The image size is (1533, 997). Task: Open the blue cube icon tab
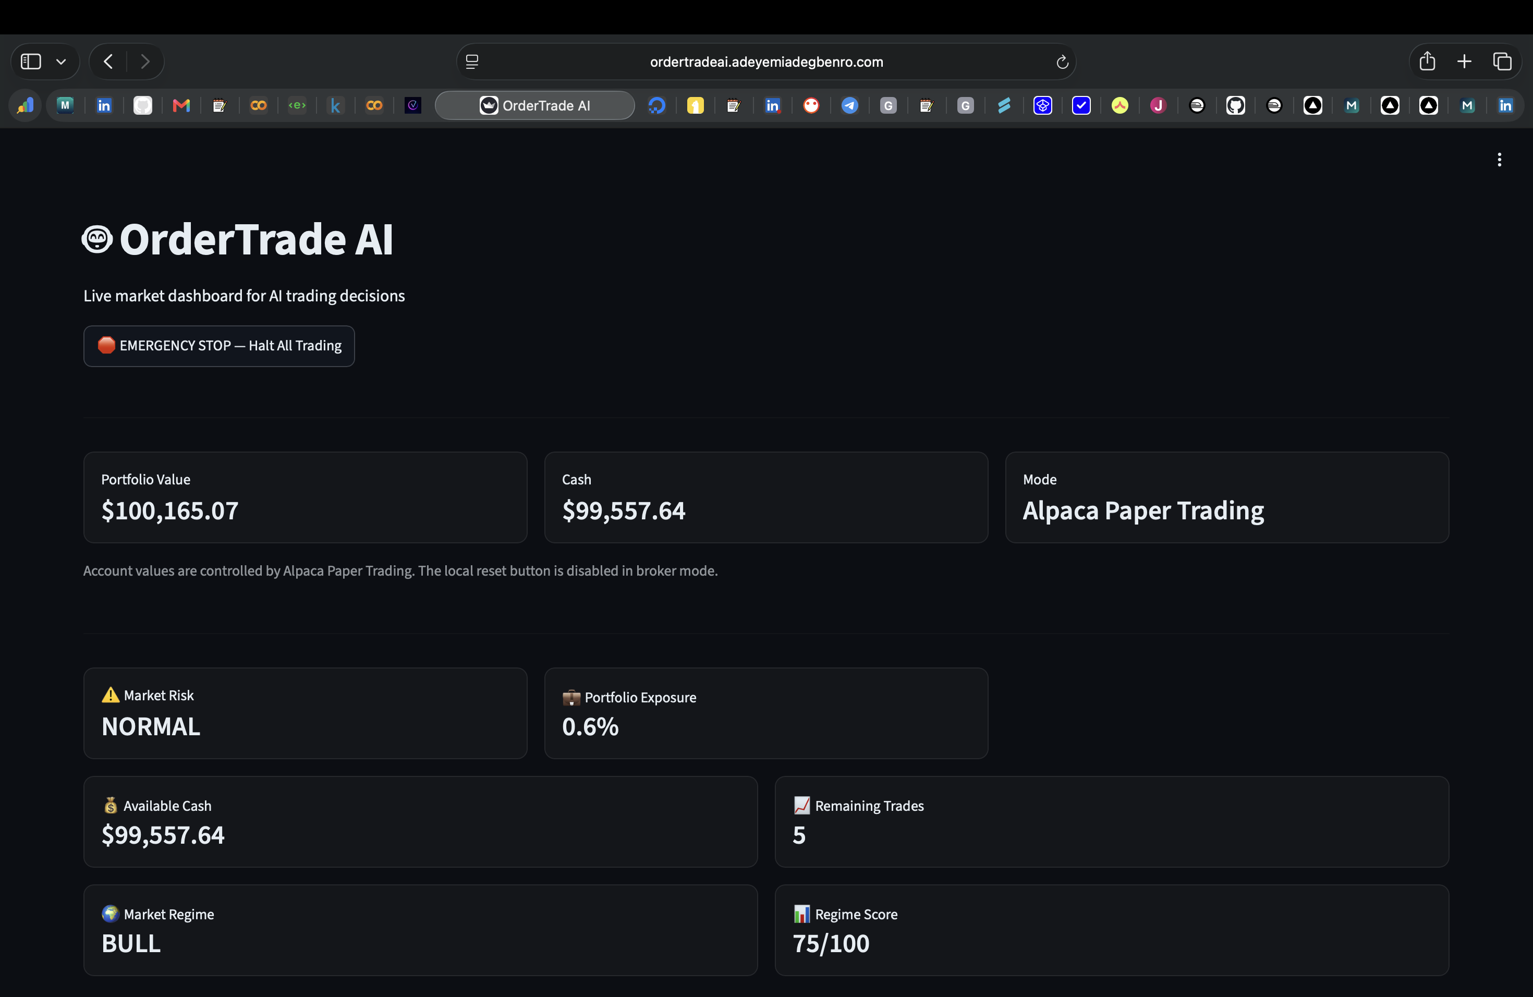point(1043,106)
